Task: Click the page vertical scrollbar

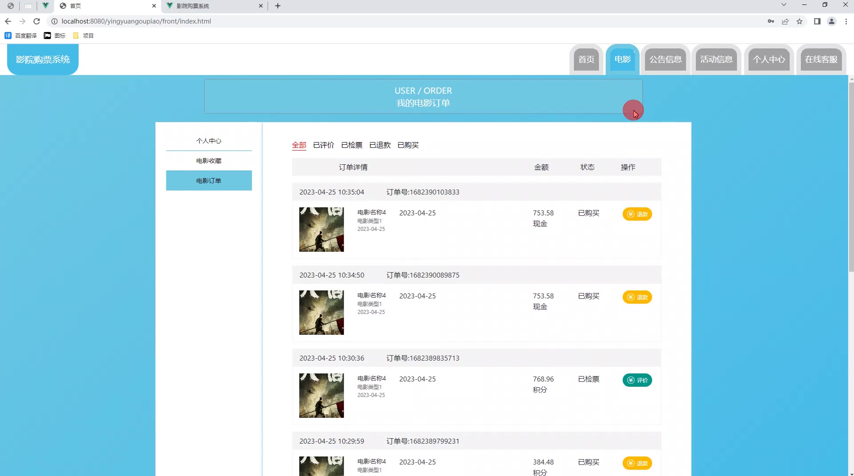Action: click(x=851, y=177)
